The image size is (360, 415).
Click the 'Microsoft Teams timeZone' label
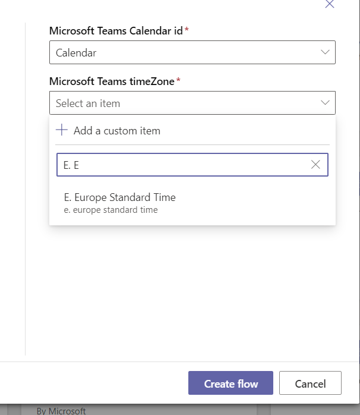coord(112,81)
